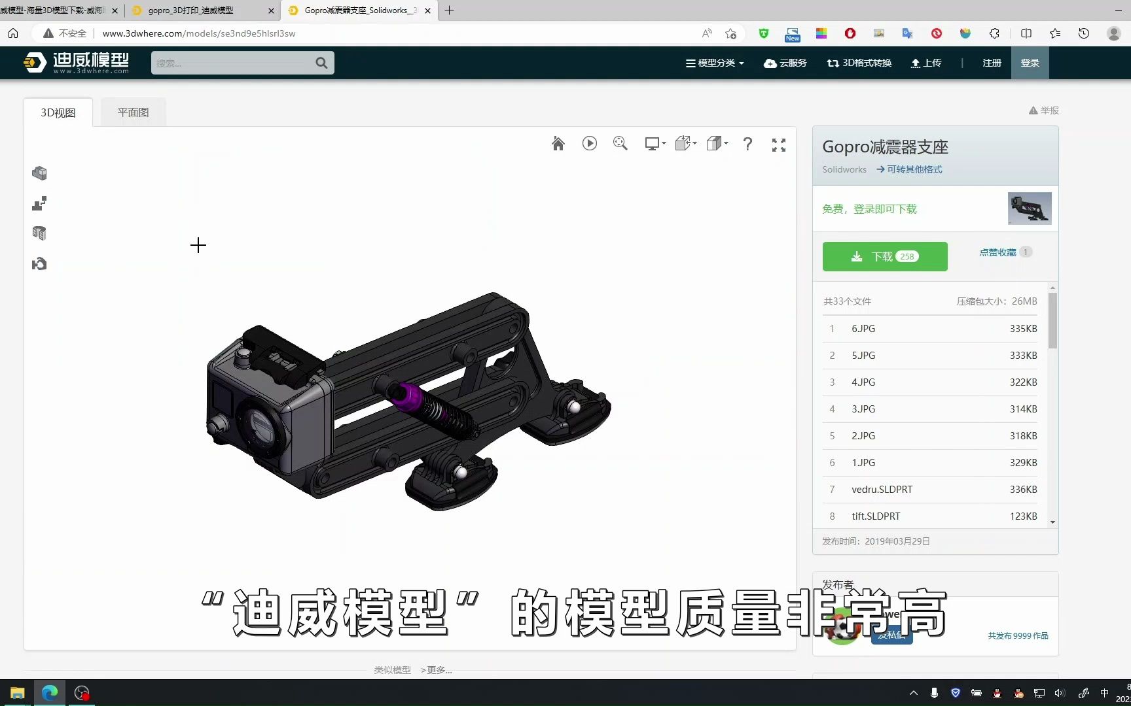Click the red Opera-style extension icon
Image resolution: width=1131 pixels, height=706 pixels.
pyautogui.click(x=850, y=33)
